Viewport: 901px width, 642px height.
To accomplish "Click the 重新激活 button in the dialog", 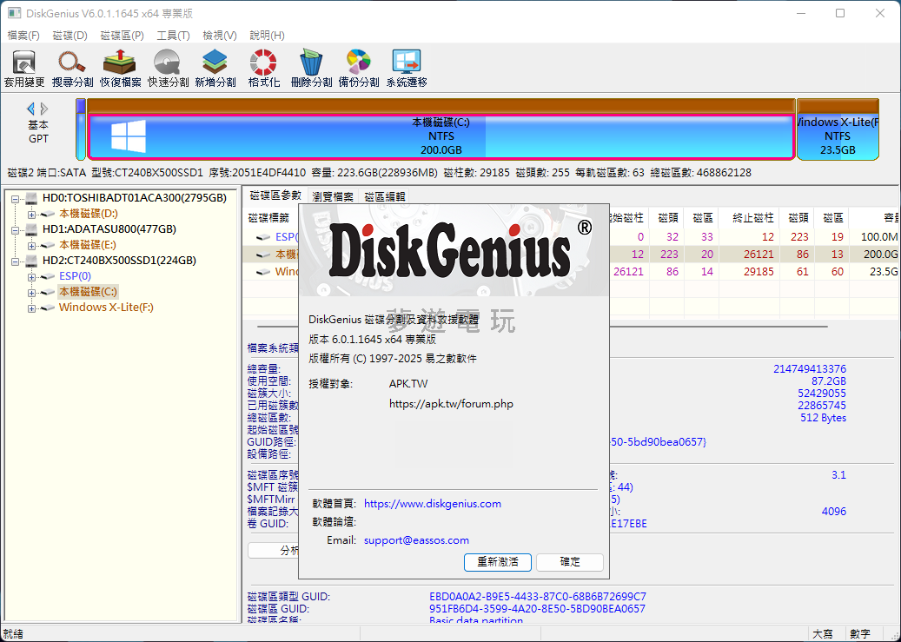I will click(x=498, y=562).
